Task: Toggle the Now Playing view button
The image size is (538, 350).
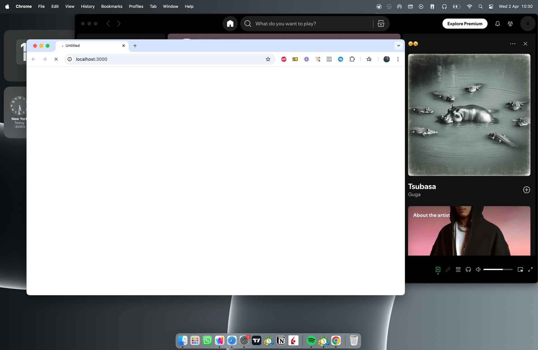Action: click(438, 269)
